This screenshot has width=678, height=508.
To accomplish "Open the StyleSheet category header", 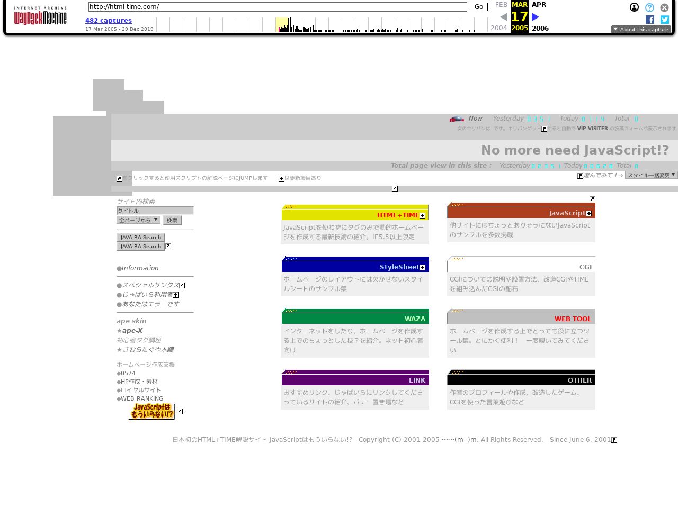I will coord(354,267).
